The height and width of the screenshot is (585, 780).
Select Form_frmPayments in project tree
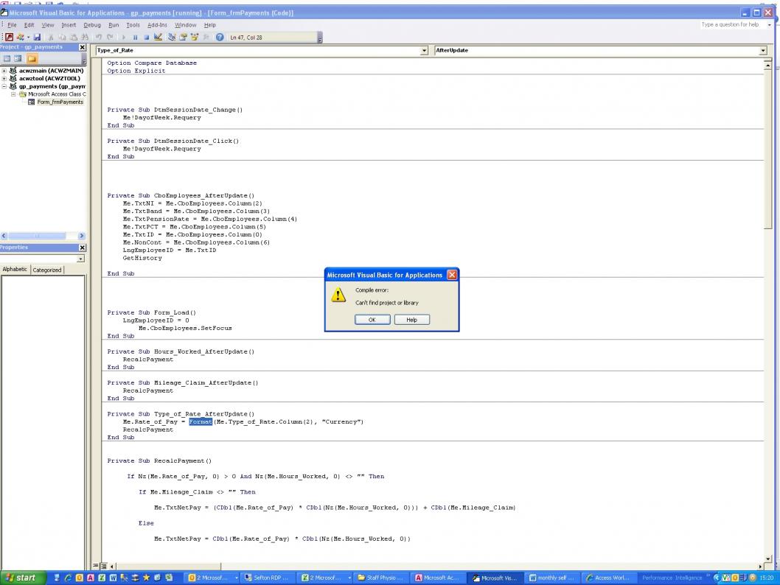click(x=60, y=102)
